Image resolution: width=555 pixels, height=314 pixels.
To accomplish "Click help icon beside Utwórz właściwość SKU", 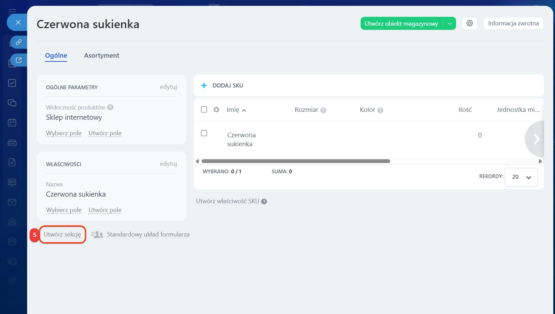I will pyautogui.click(x=264, y=201).
